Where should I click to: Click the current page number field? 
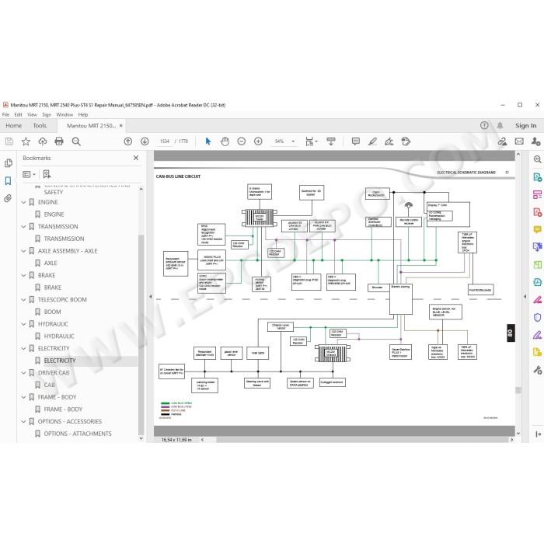coord(165,141)
